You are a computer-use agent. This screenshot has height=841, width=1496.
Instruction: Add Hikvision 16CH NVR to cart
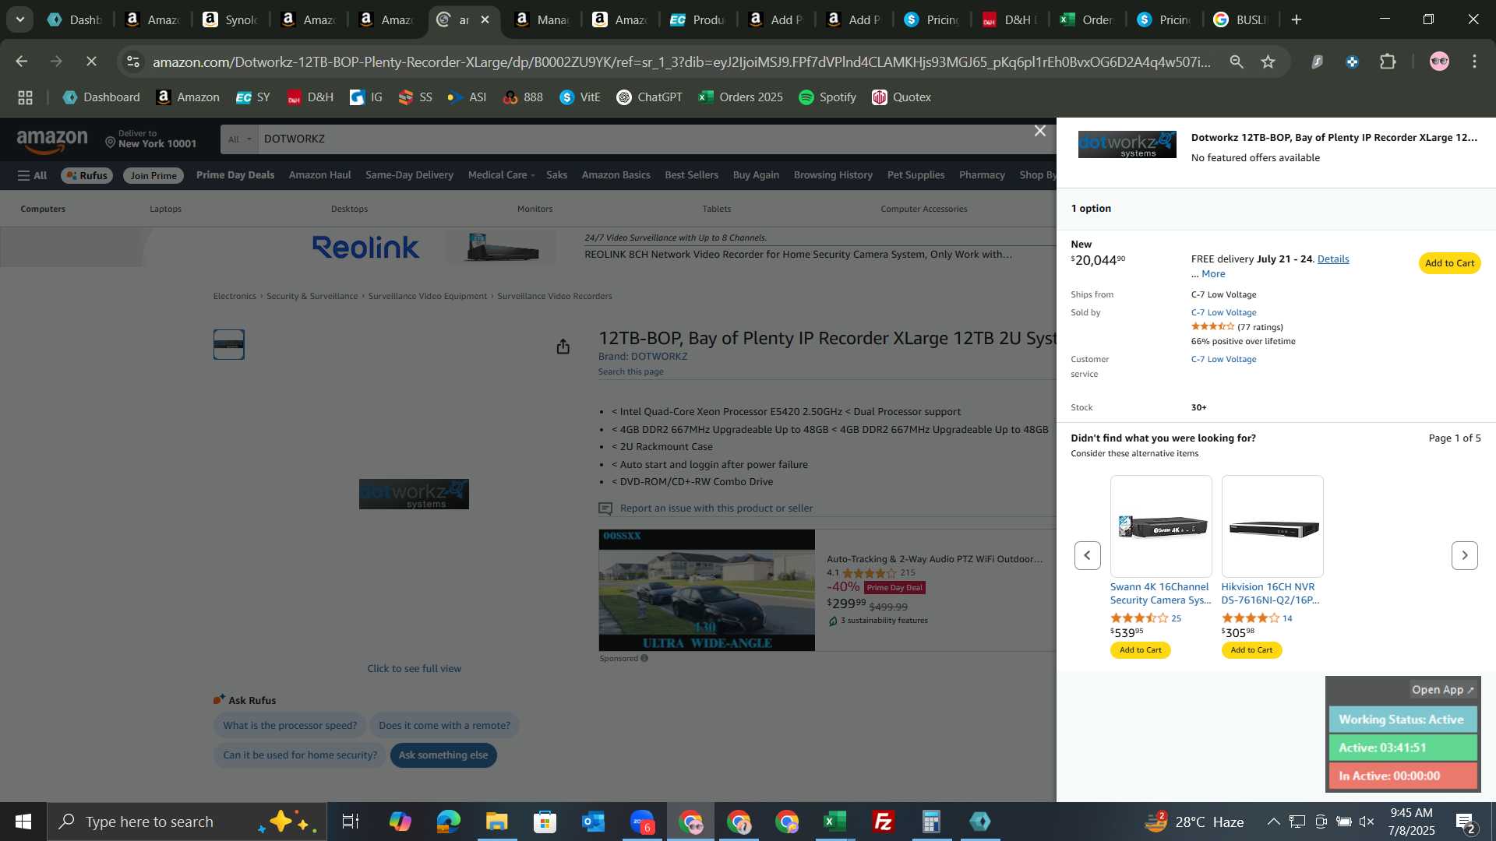click(x=1251, y=650)
